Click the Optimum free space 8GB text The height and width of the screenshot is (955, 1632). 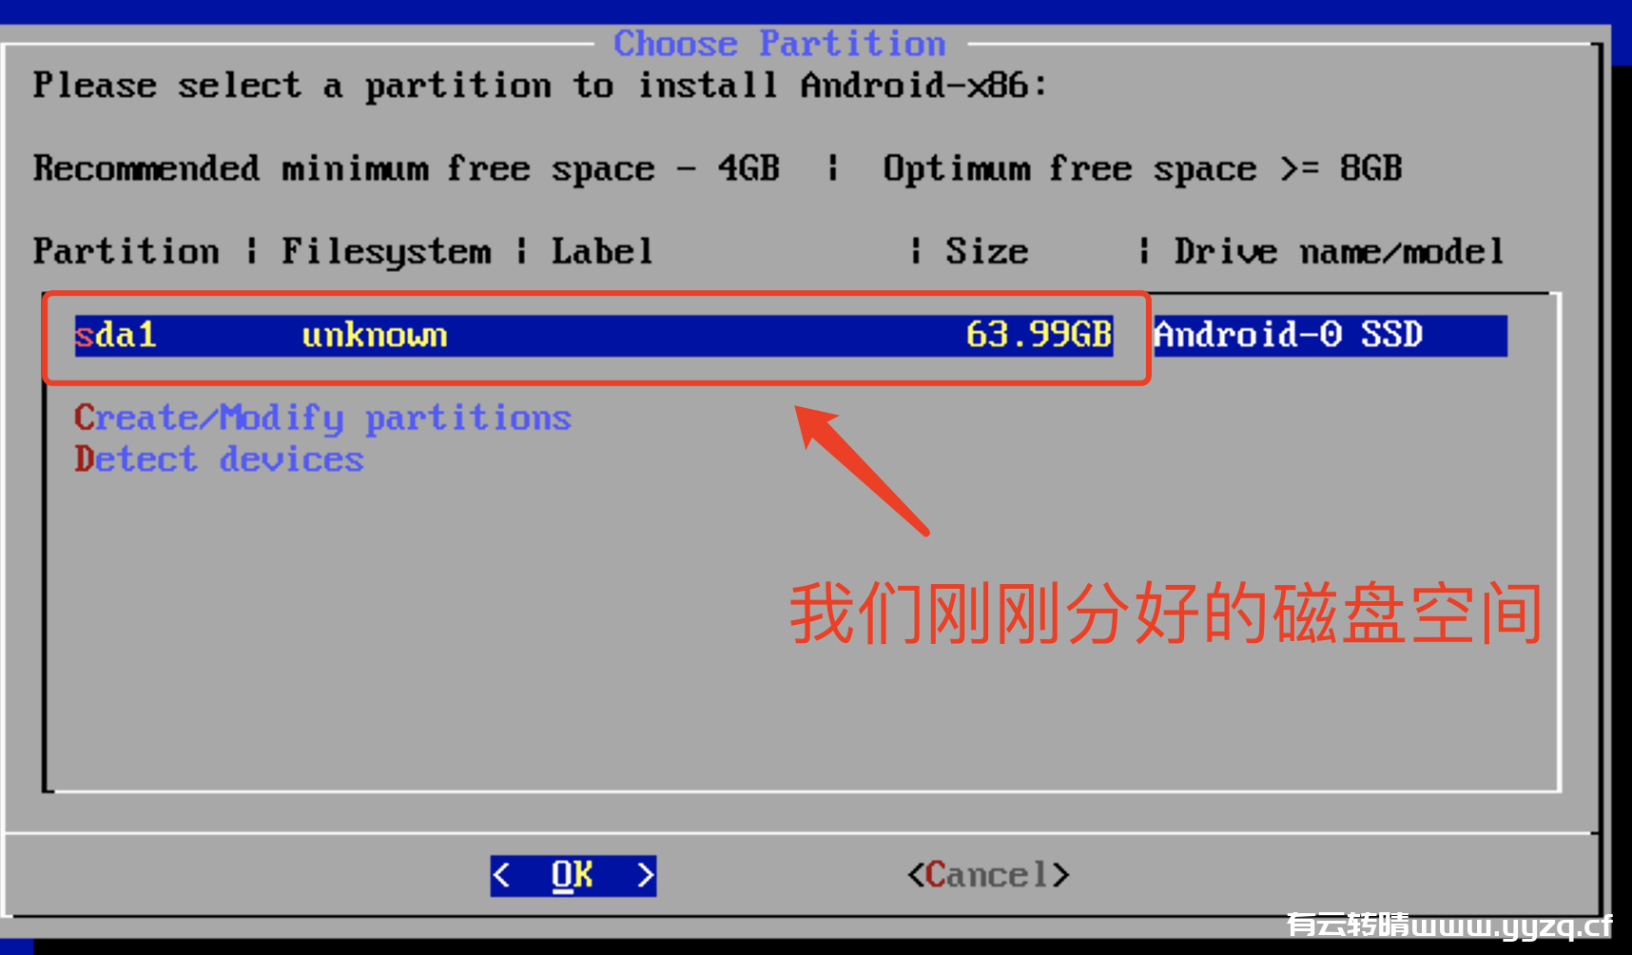click(x=1142, y=169)
